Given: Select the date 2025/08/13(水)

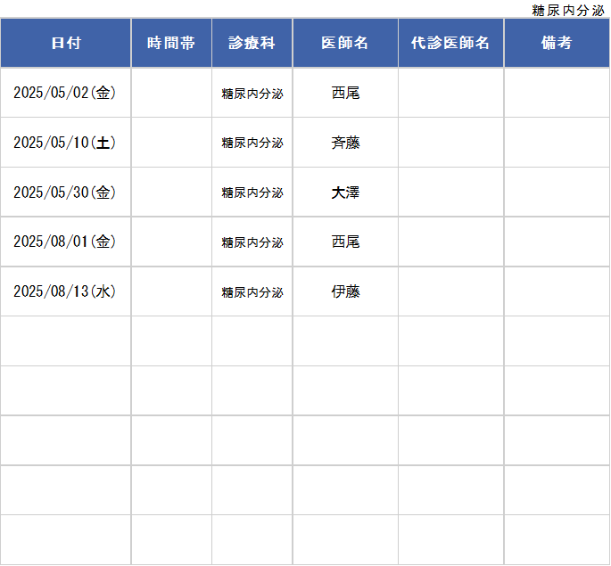Looking at the screenshot, I should coord(65,291).
